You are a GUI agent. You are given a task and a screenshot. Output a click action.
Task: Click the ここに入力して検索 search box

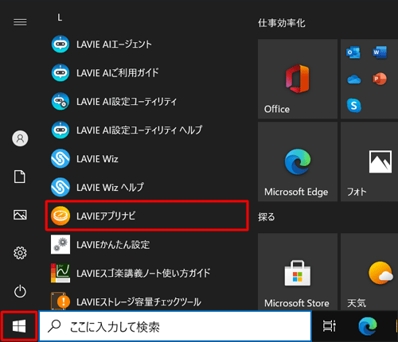(x=175, y=326)
